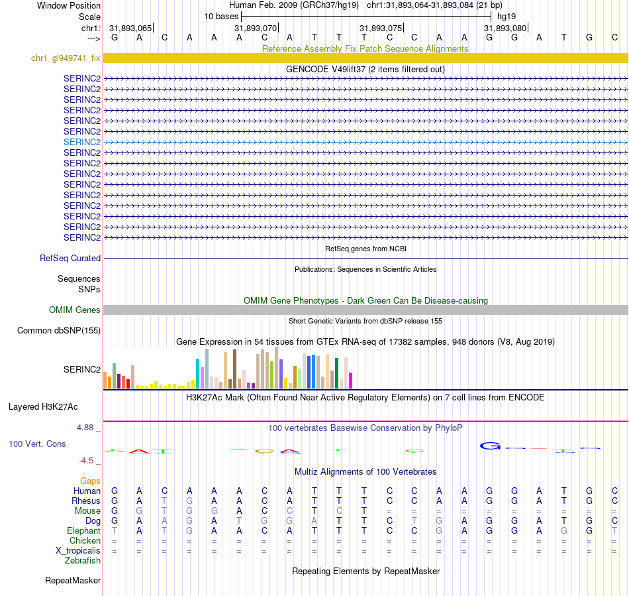Screen dimensions: 629x596
Task: Click the 100 Vert. Cons label
Action: click(37, 444)
